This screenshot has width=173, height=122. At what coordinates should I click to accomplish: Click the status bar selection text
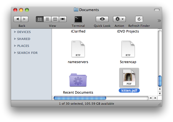(87, 104)
